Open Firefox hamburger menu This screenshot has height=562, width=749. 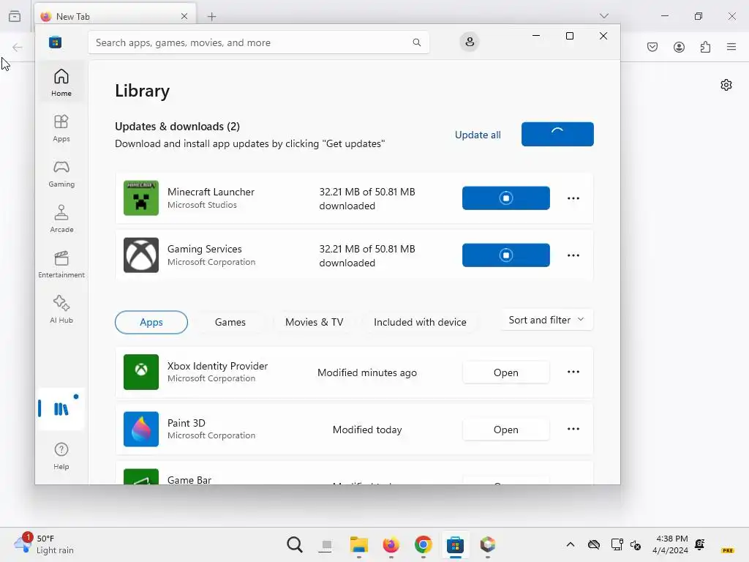[731, 47]
